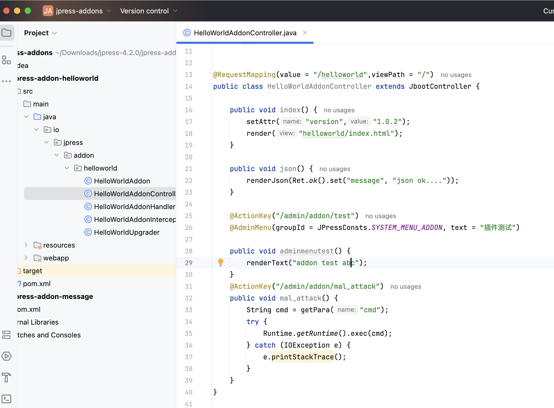Collapse the helloworld package node
Screen dimensions: 554x408
(x=67, y=168)
